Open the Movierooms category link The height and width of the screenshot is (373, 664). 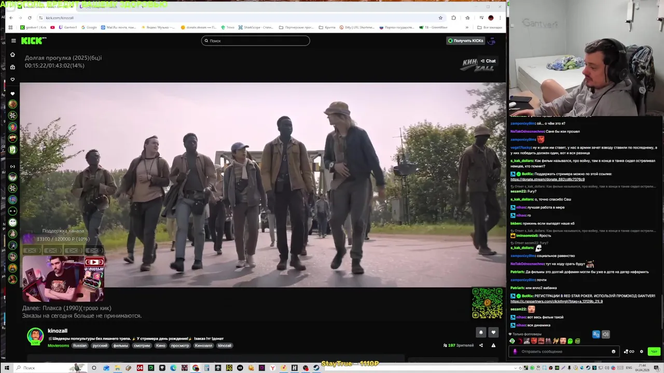tap(58, 346)
